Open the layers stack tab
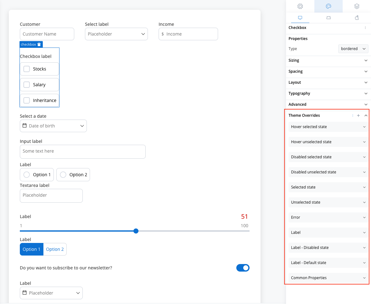This screenshot has height=304, width=371. [x=357, y=6]
